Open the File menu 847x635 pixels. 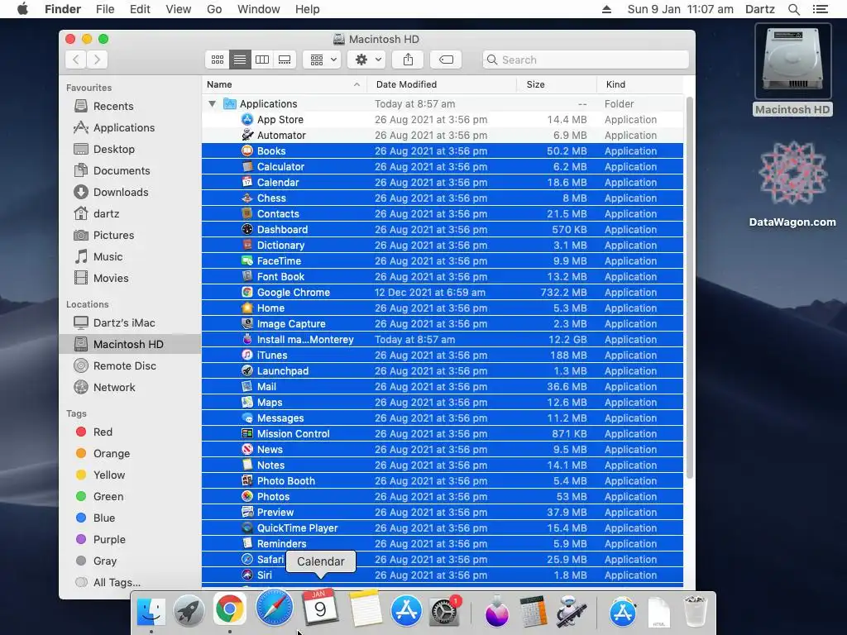pos(105,9)
